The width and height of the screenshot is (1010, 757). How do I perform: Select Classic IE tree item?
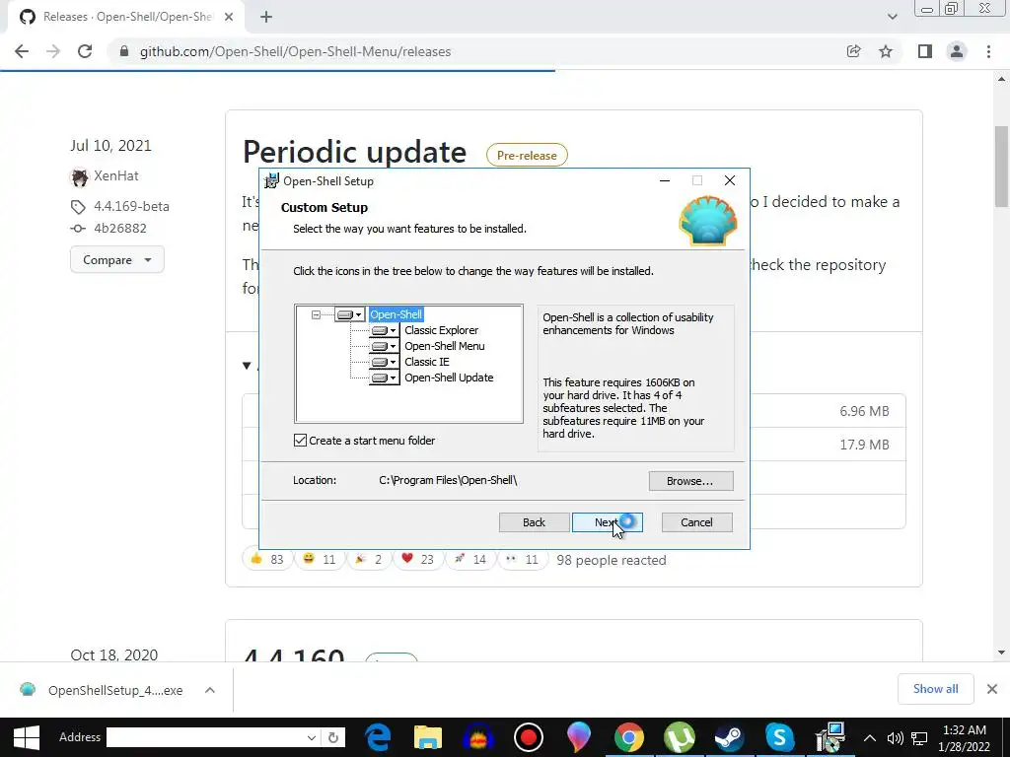(x=426, y=362)
